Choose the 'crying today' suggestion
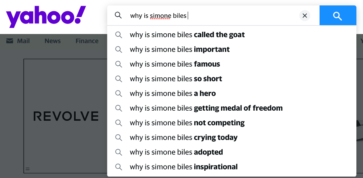The image size is (363, 178). click(183, 138)
